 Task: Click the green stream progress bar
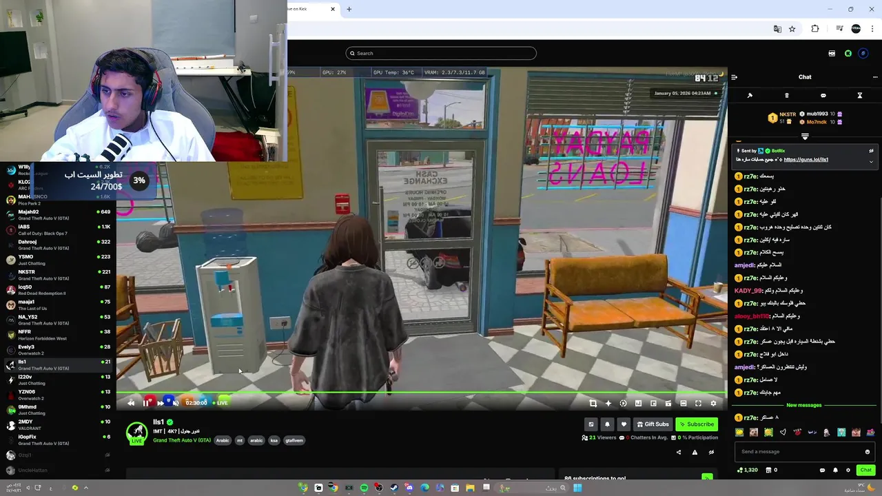pyautogui.click(x=422, y=393)
